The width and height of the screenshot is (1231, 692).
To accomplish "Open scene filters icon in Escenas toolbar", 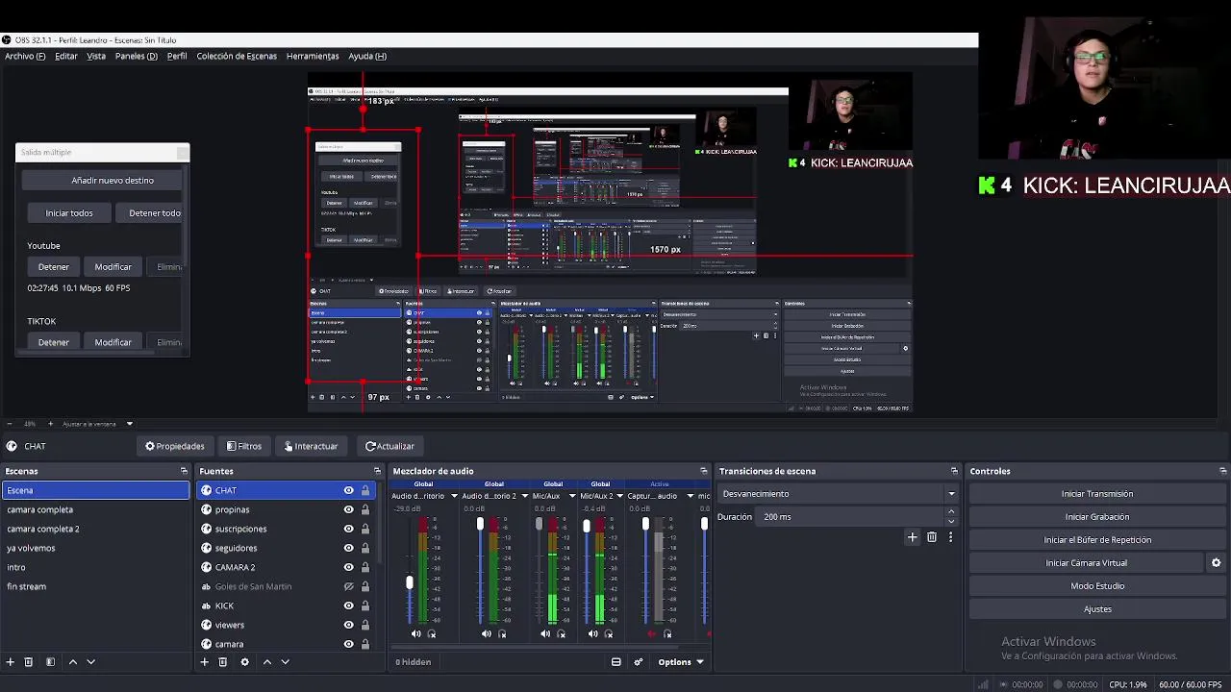I will (x=50, y=661).
